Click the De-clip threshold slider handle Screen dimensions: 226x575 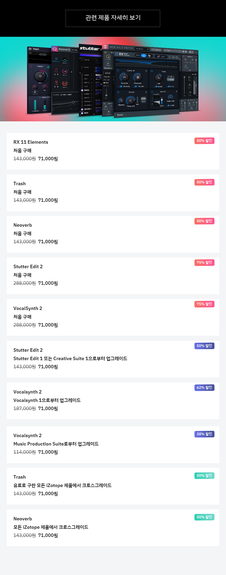162,100
